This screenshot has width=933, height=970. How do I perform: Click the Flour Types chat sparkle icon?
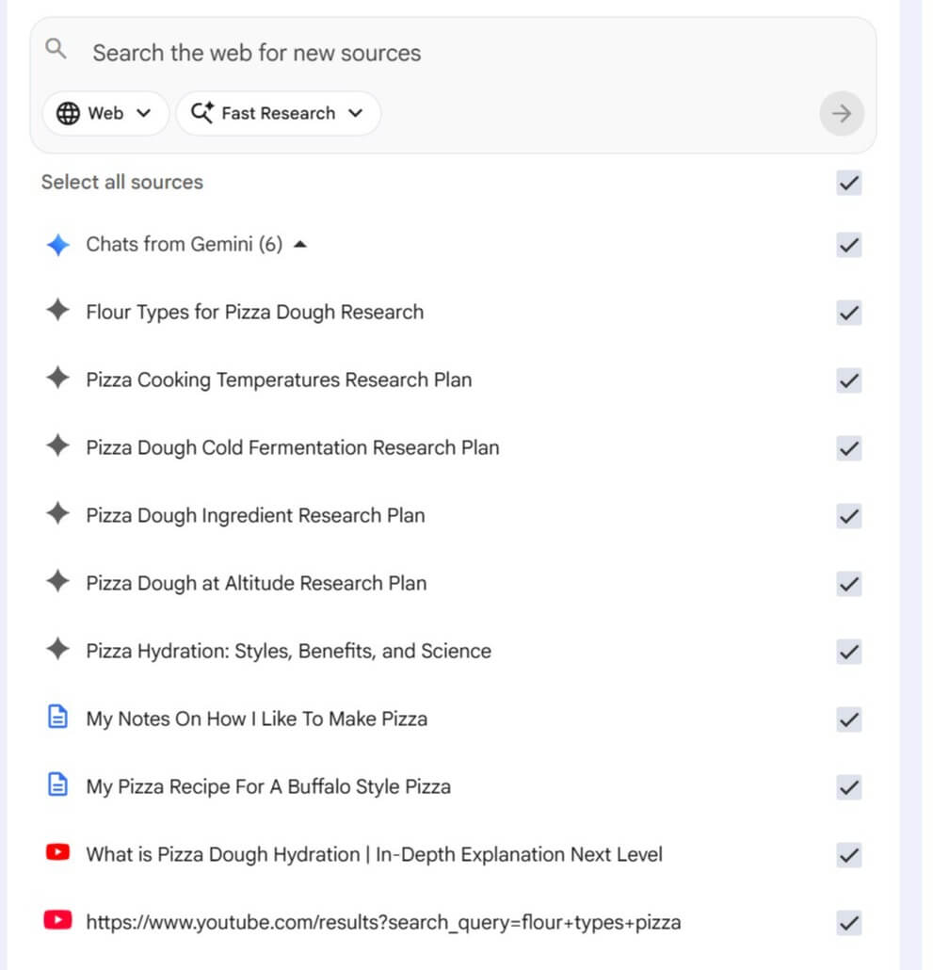click(x=58, y=312)
